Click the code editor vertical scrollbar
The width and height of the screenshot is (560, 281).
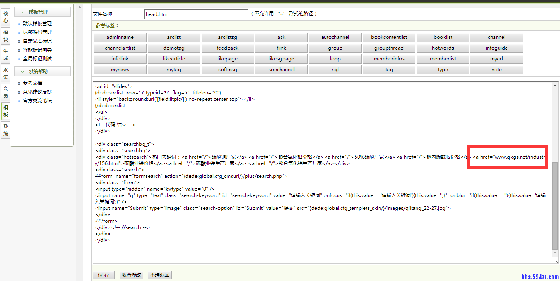(x=555, y=204)
